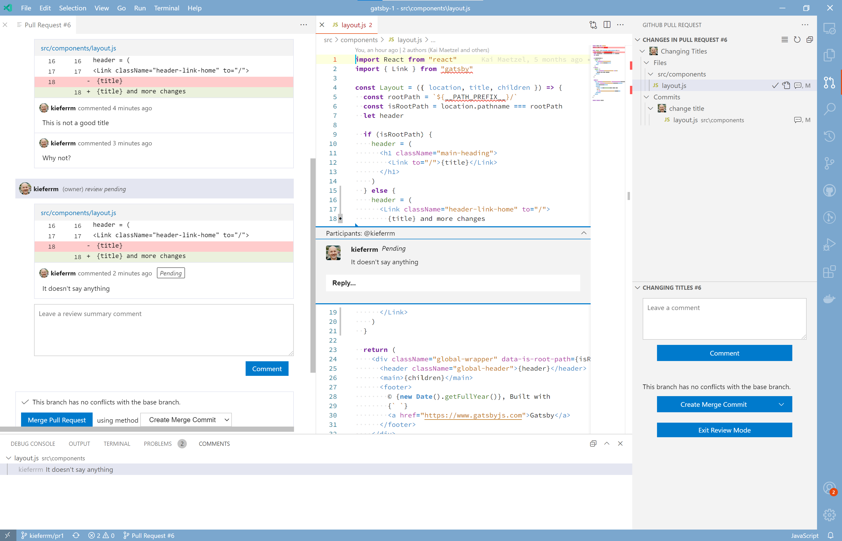Open the Terminal menu

point(167,8)
